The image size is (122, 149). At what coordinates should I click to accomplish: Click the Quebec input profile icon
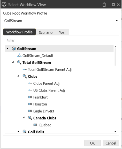point(35,125)
